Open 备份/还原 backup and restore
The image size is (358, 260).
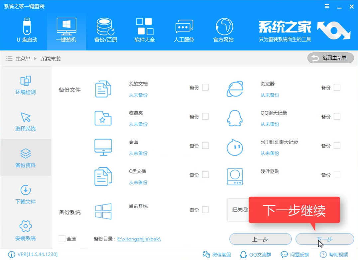click(x=105, y=30)
